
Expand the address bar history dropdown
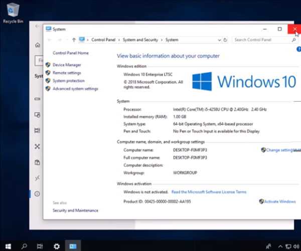pos(219,40)
